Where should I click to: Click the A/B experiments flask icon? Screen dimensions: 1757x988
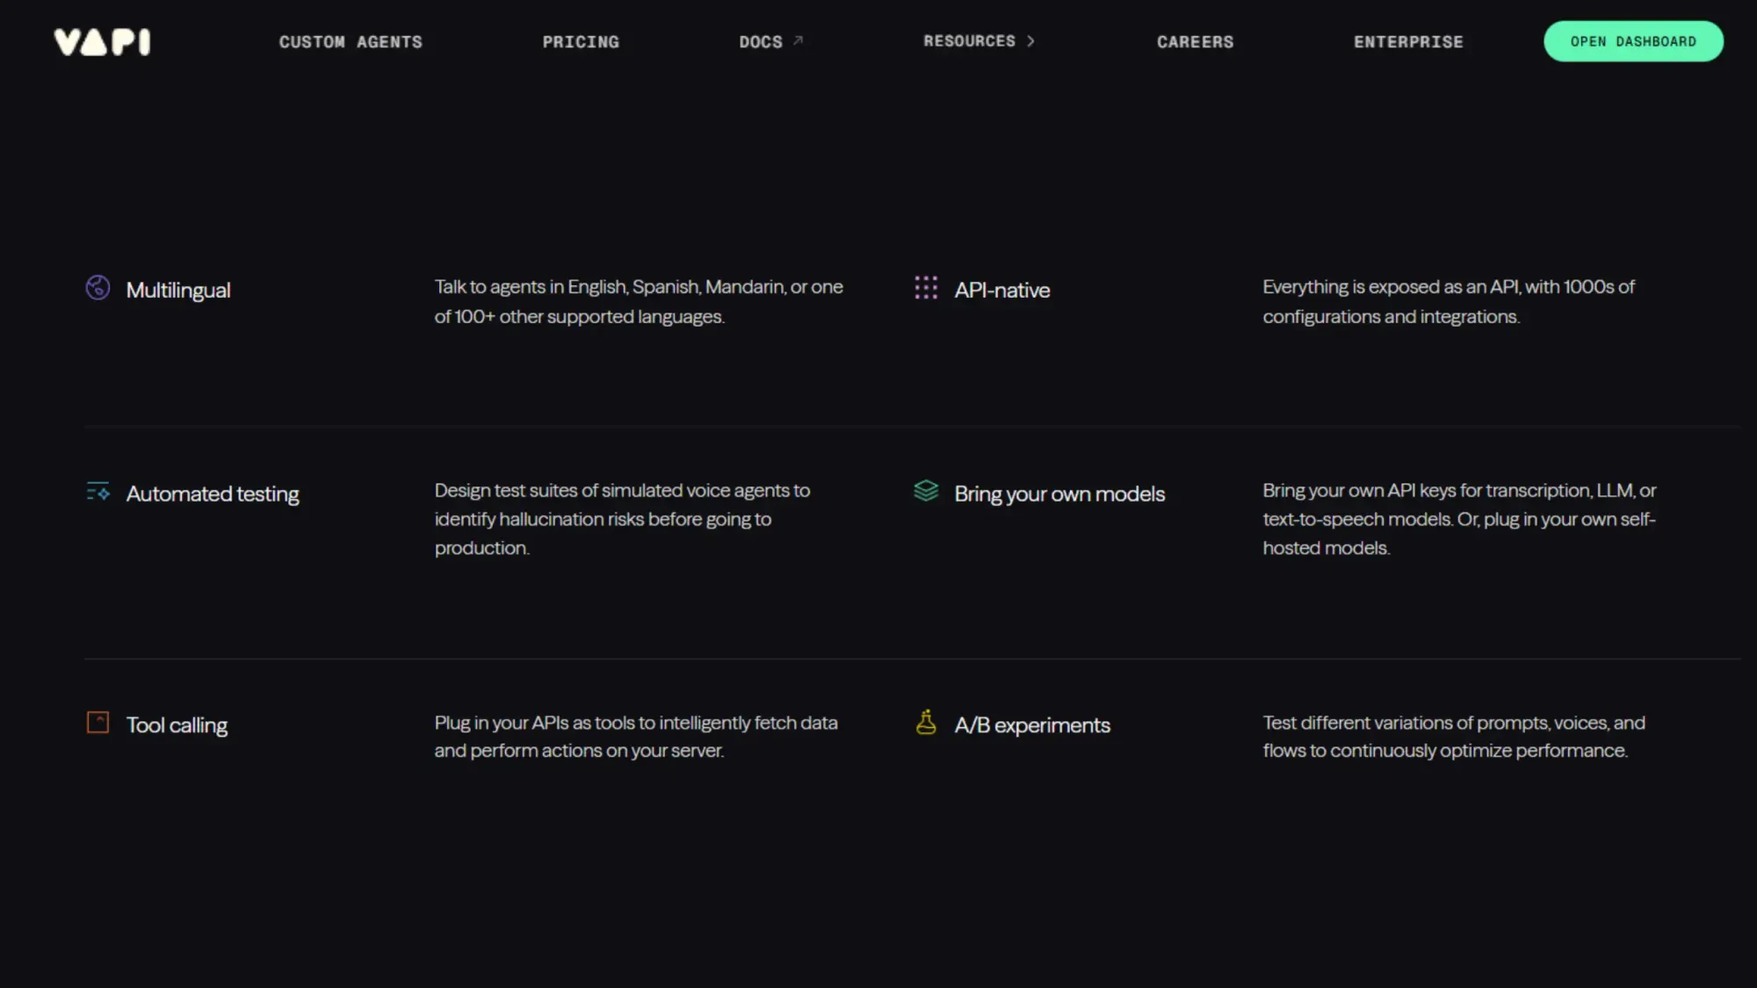coord(926,722)
